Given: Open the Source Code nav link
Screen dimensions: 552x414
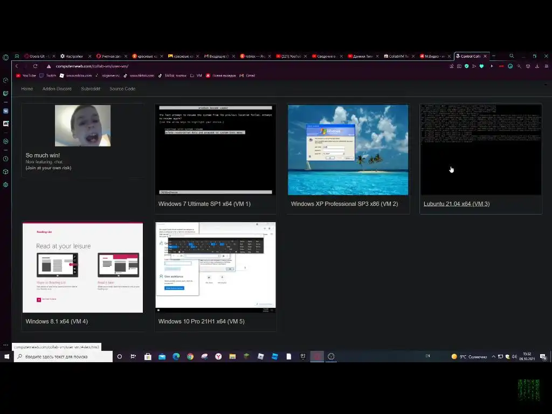Looking at the screenshot, I should tap(122, 89).
